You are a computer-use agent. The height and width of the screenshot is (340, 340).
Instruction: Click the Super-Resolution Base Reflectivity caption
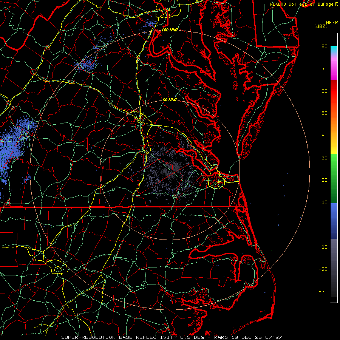pyautogui.click(x=133, y=337)
